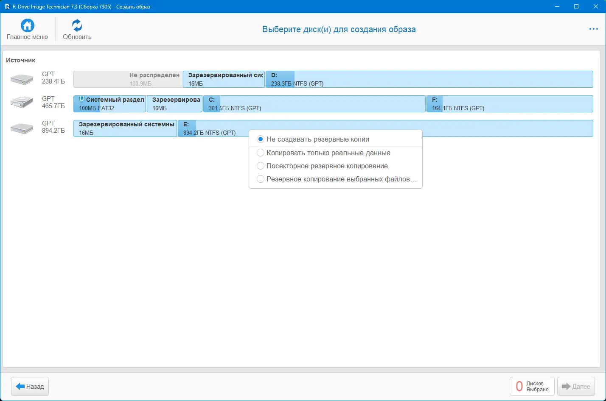Select the 894.2ГБ GPT disk icon
This screenshot has width=606, height=401.
click(22, 128)
